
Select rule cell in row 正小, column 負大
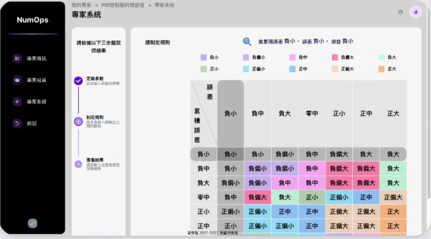[x=285, y=212]
